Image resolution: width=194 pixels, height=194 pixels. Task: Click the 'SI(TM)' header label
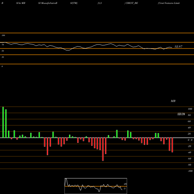coord(74,3)
